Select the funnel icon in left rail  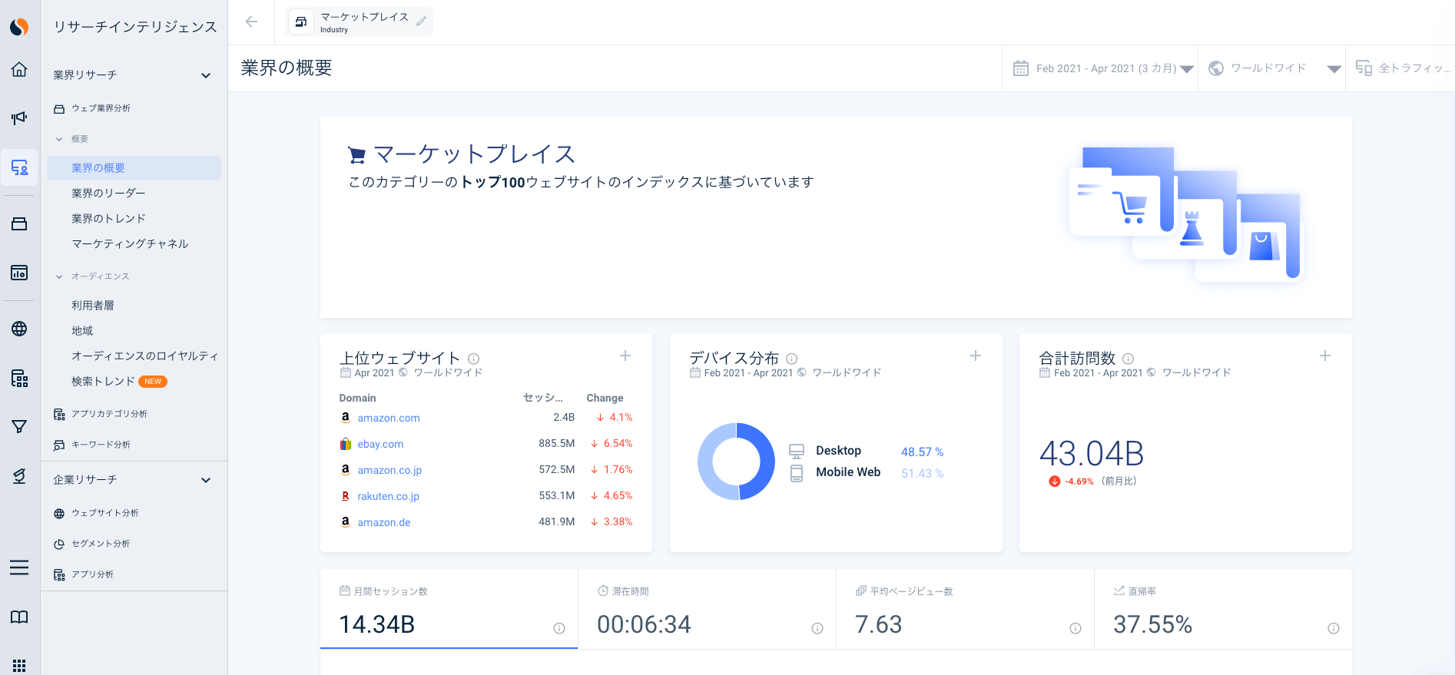(19, 427)
